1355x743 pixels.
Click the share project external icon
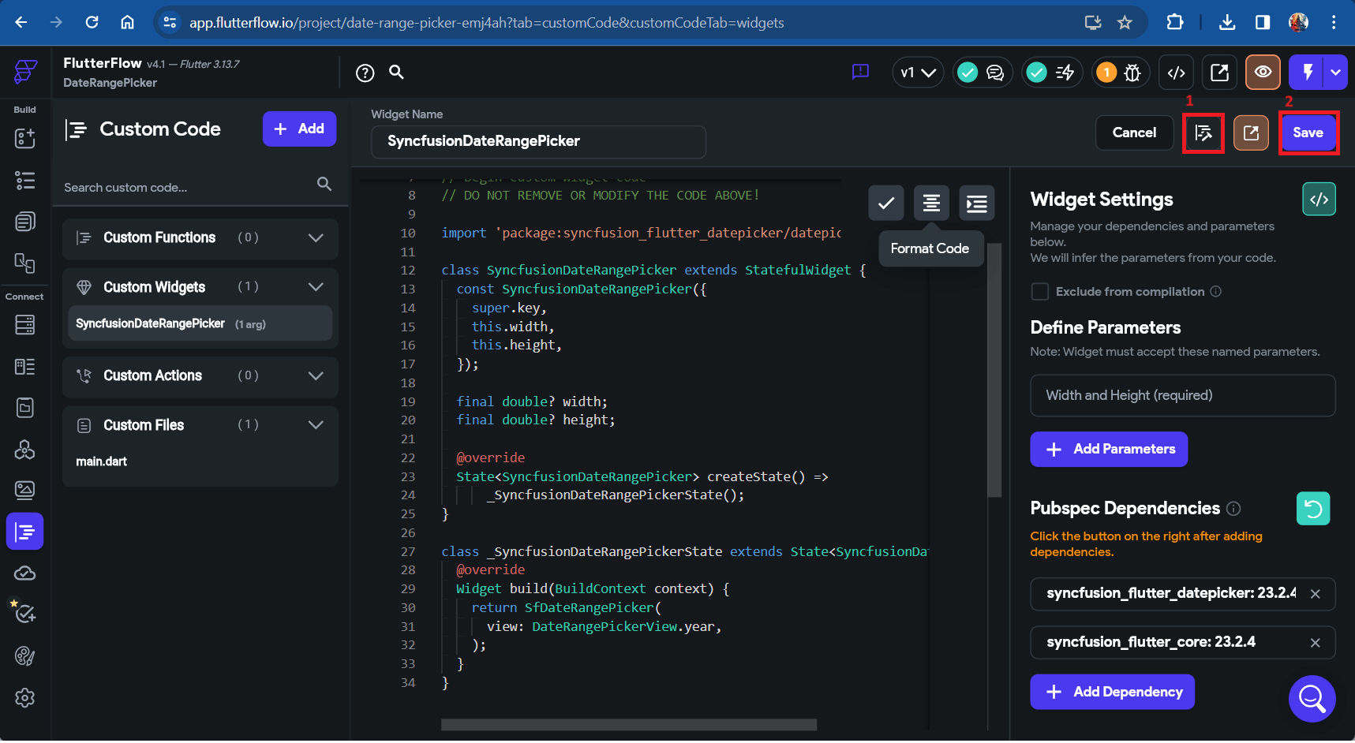click(1219, 73)
